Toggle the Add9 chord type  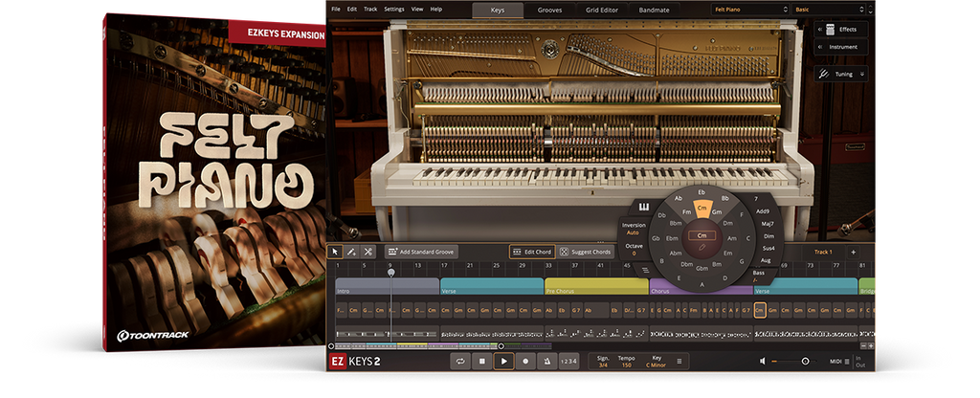pos(763,211)
